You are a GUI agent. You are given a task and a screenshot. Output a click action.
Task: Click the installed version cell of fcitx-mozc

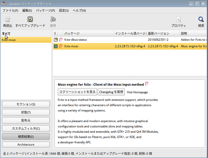(x=130, y=46)
